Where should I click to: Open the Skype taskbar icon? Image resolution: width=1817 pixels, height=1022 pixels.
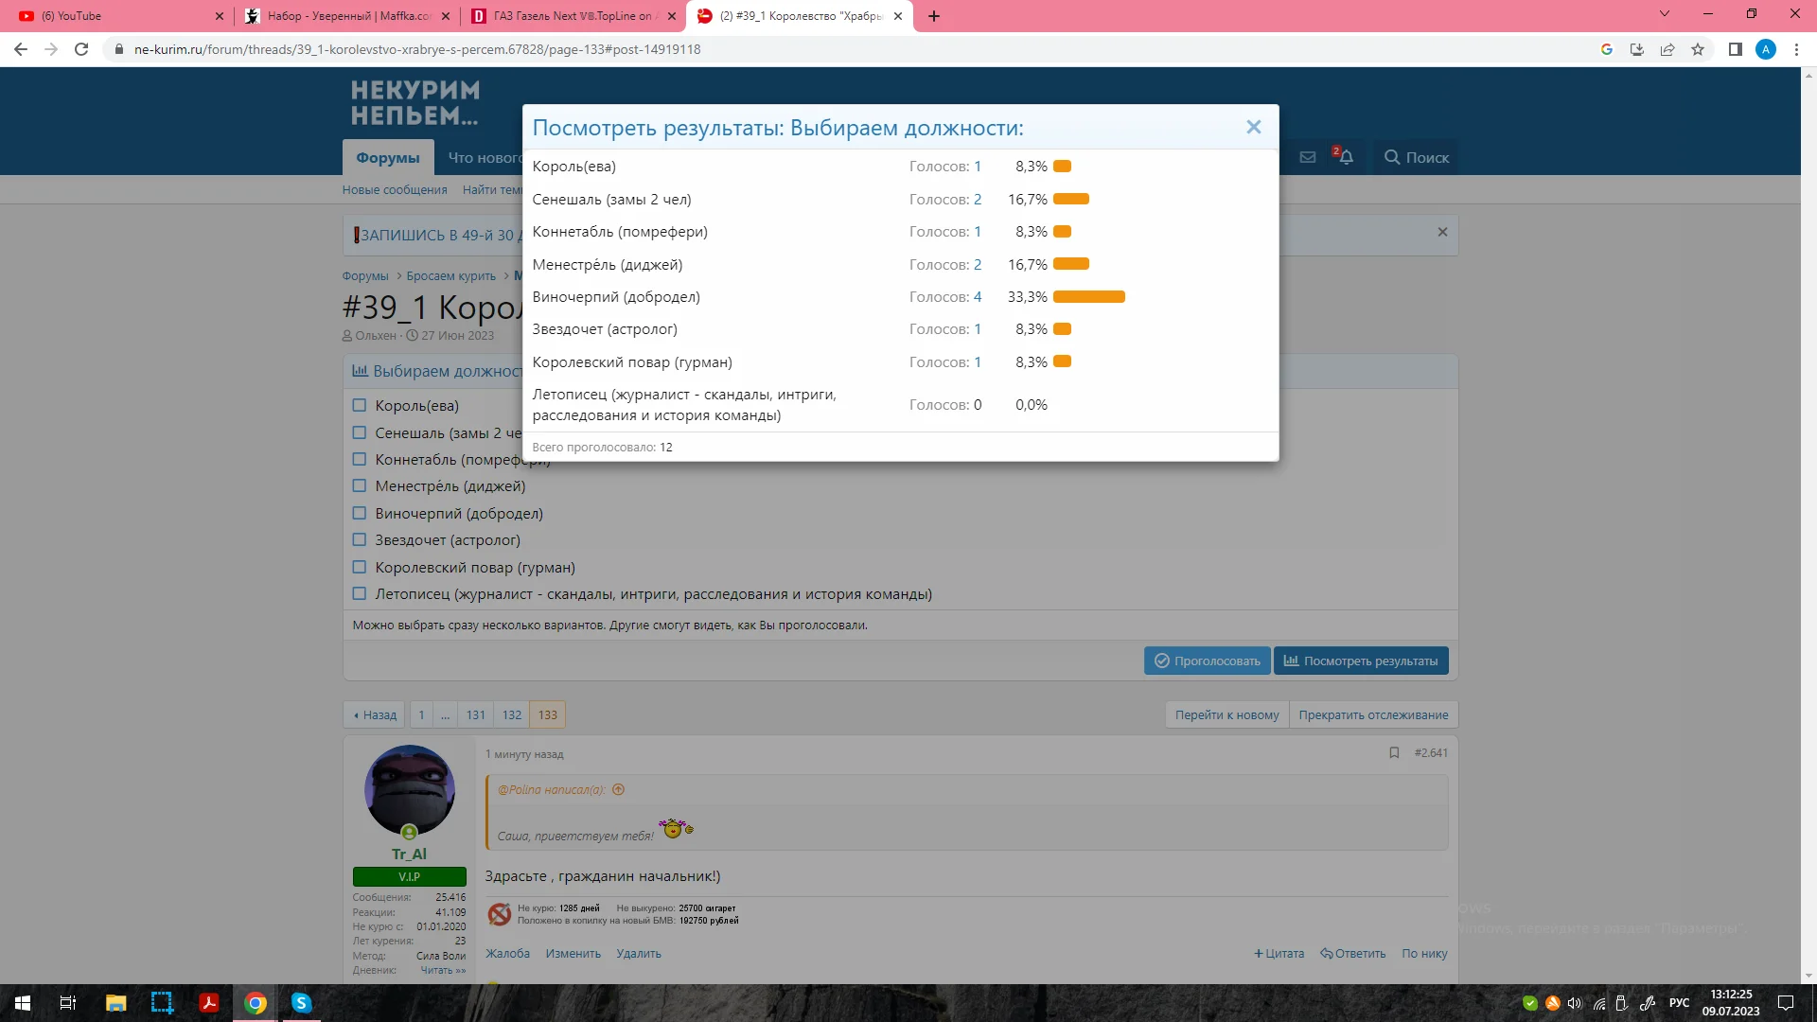[x=301, y=1003]
